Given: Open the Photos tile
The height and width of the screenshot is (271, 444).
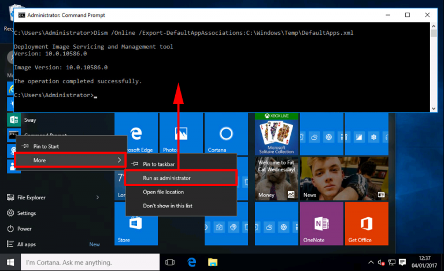Looking at the screenshot, I should 181,133.
